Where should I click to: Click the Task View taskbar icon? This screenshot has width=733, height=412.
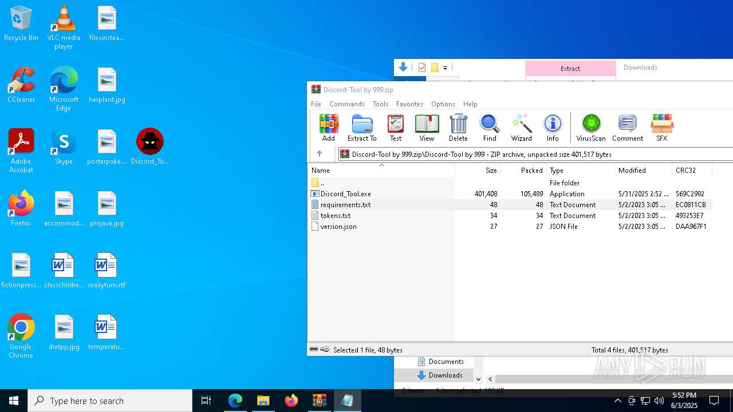coord(206,401)
